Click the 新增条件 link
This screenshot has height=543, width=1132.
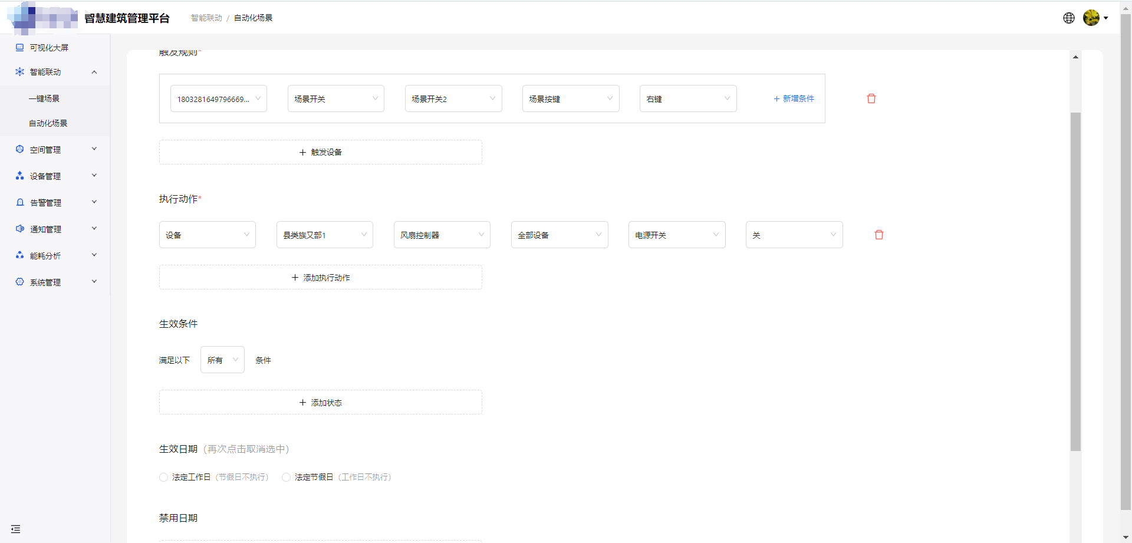[x=794, y=98]
